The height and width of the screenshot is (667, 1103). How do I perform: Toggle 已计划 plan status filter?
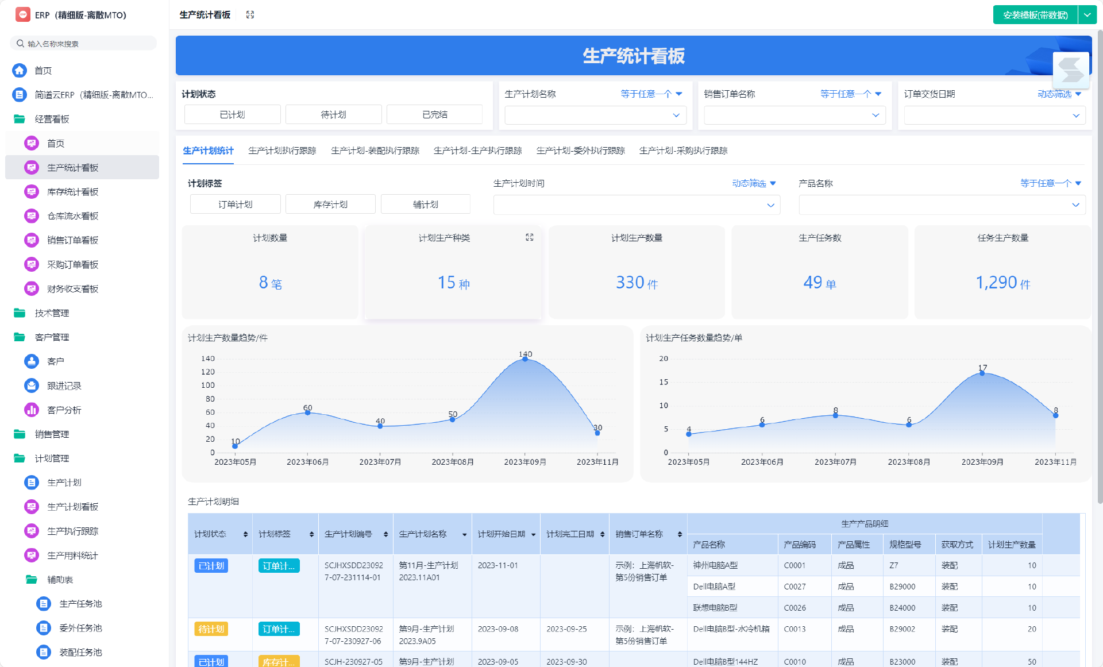232,114
